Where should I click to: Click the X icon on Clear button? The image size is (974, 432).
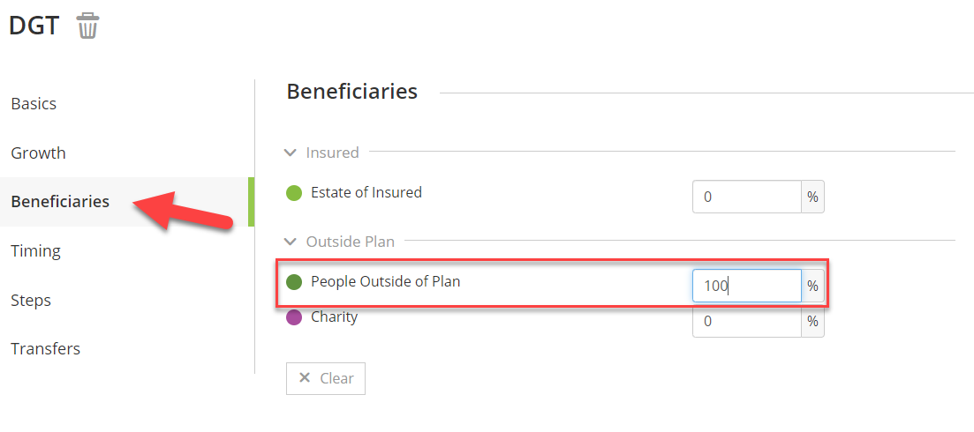(x=305, y=378)
